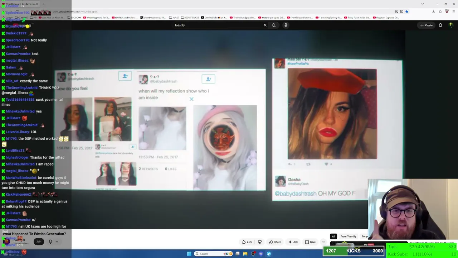Click the red beret profile picture image
This screenshot has width=458, height=258.
coord(332,114)
